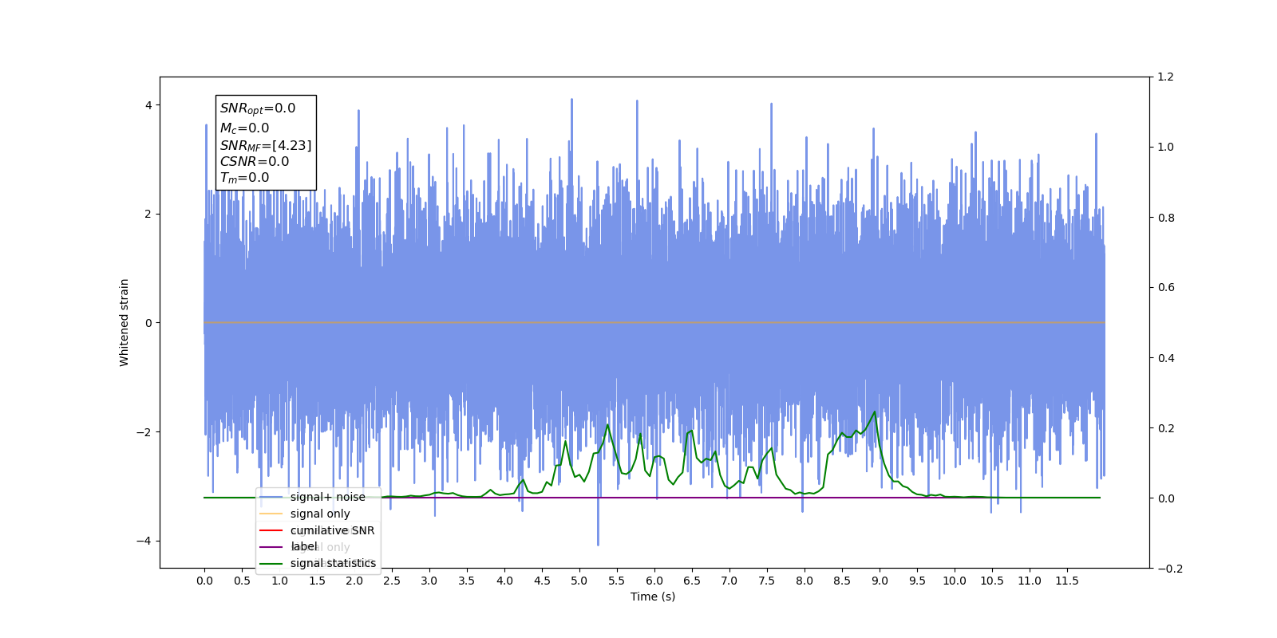
Task: Click the Tm=0.0 annotation line
Action: click(244, 178)
